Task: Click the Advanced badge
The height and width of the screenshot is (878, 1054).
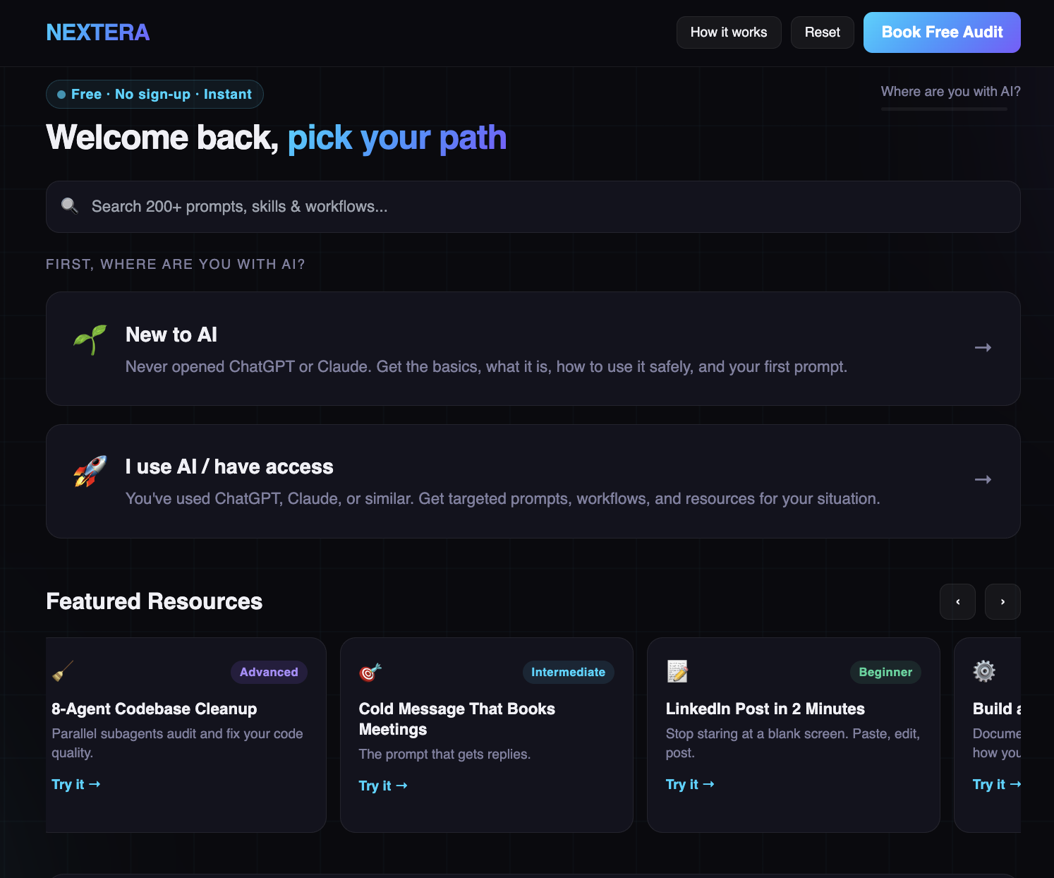Action: [x=269, y=672]
